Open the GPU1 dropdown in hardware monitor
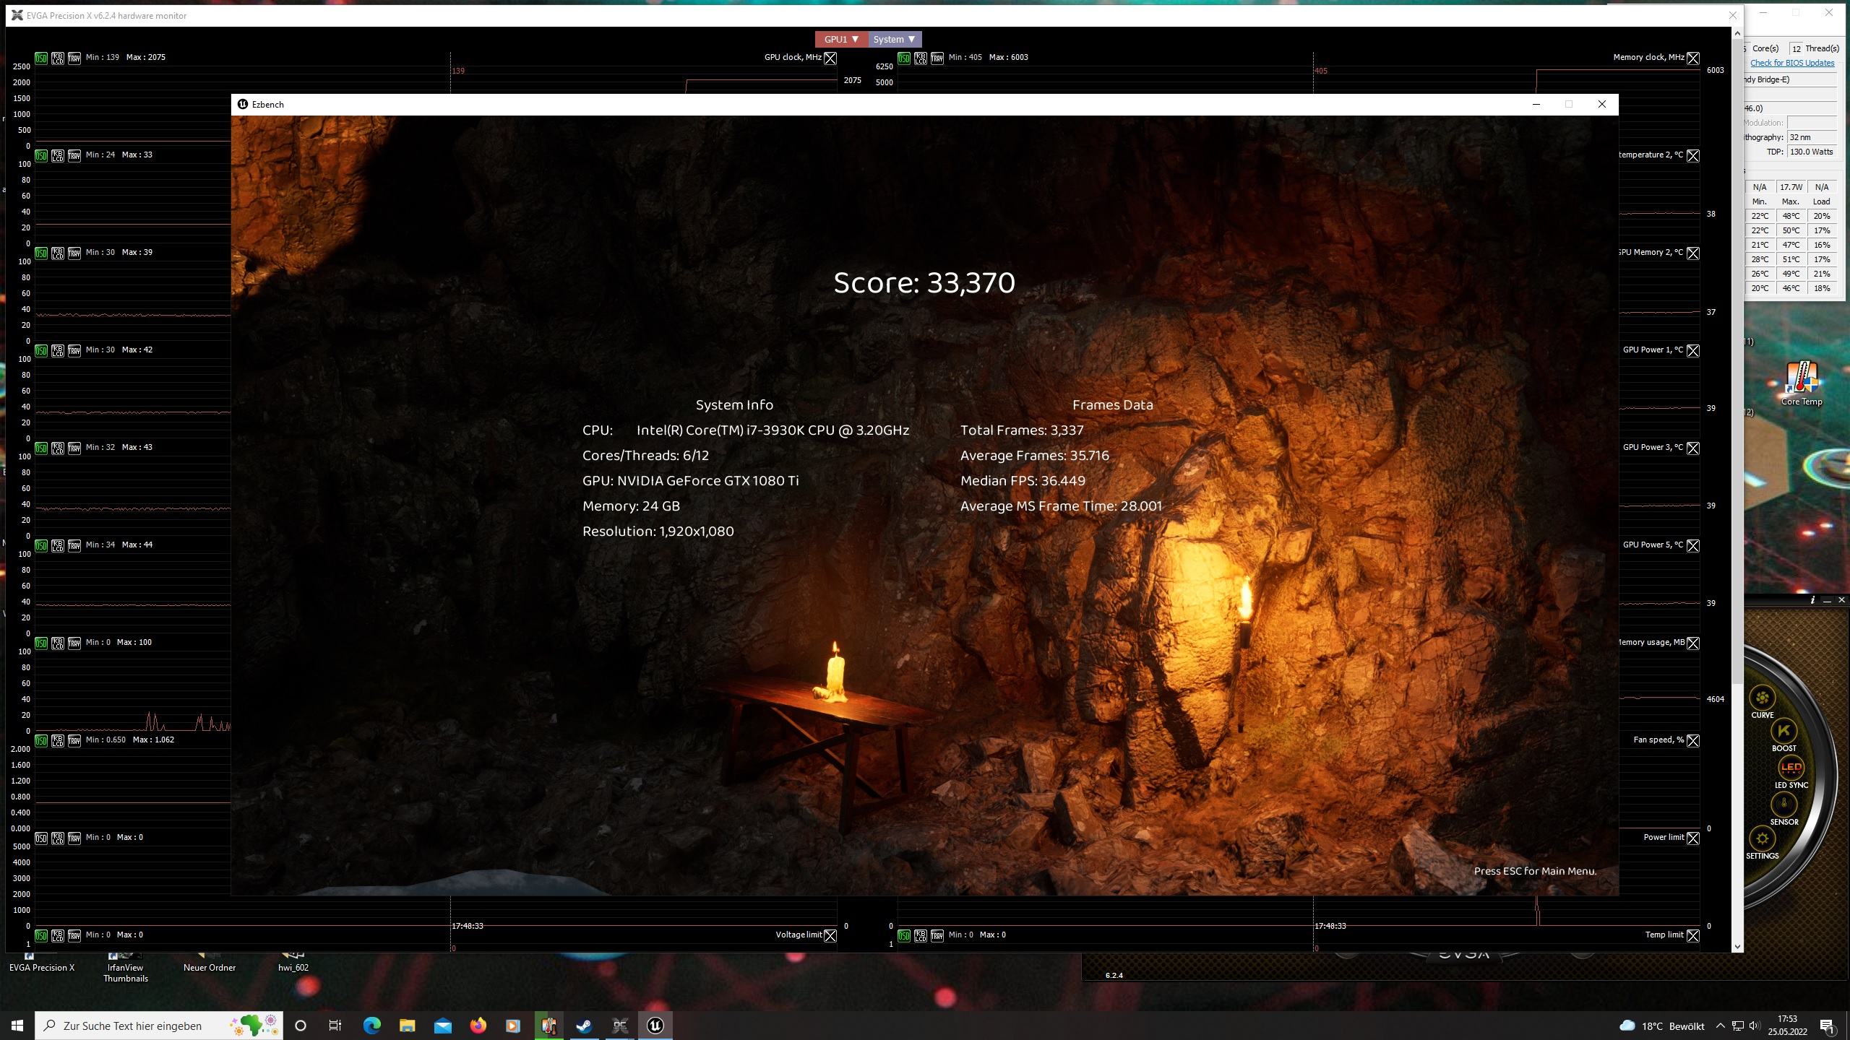Viewport: 1850px width, 1040px height. coord(841,40)
